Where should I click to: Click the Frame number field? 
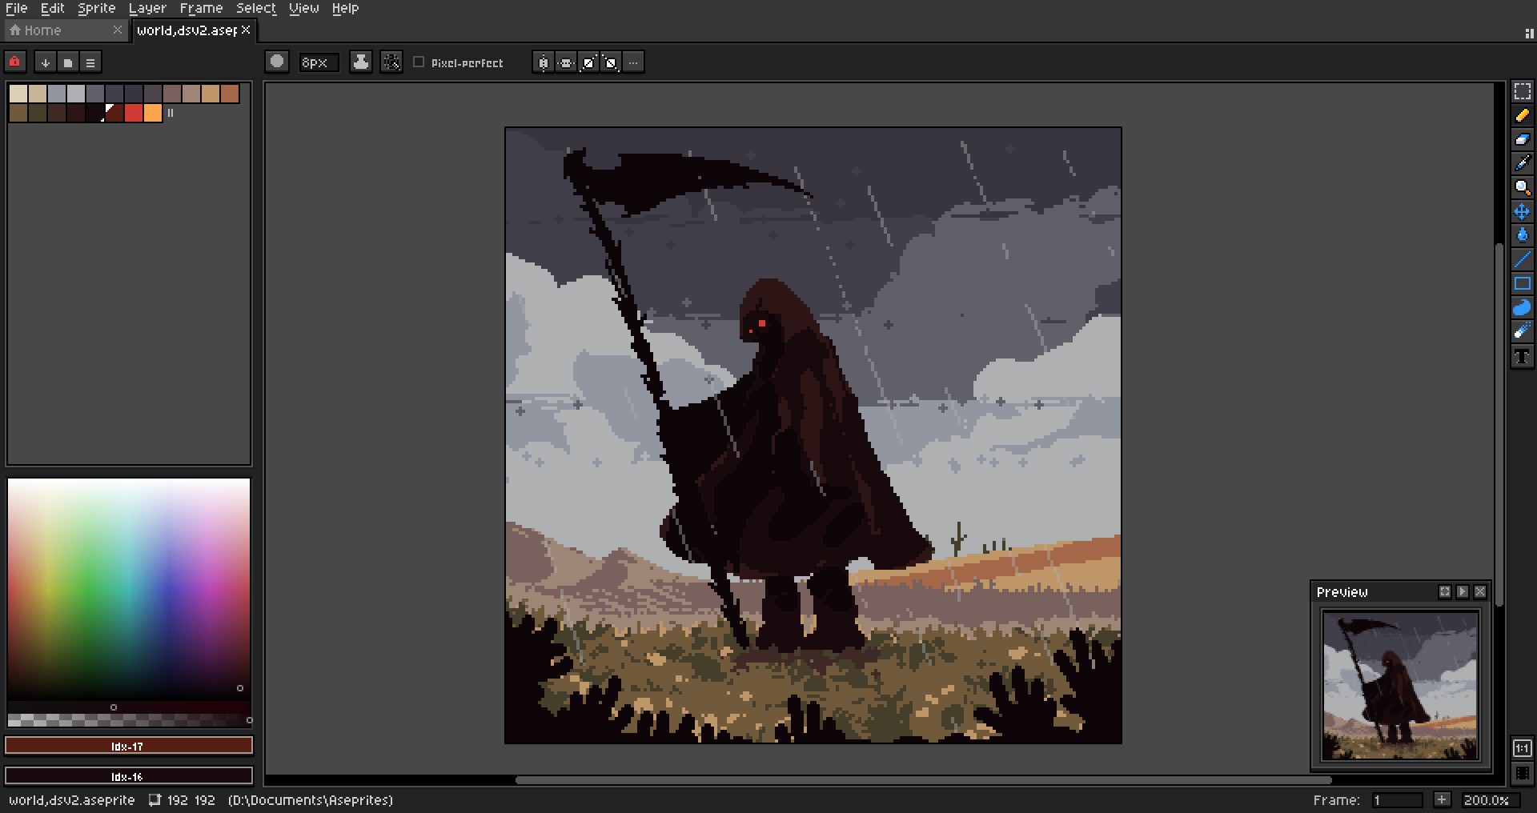(1396, 800)
